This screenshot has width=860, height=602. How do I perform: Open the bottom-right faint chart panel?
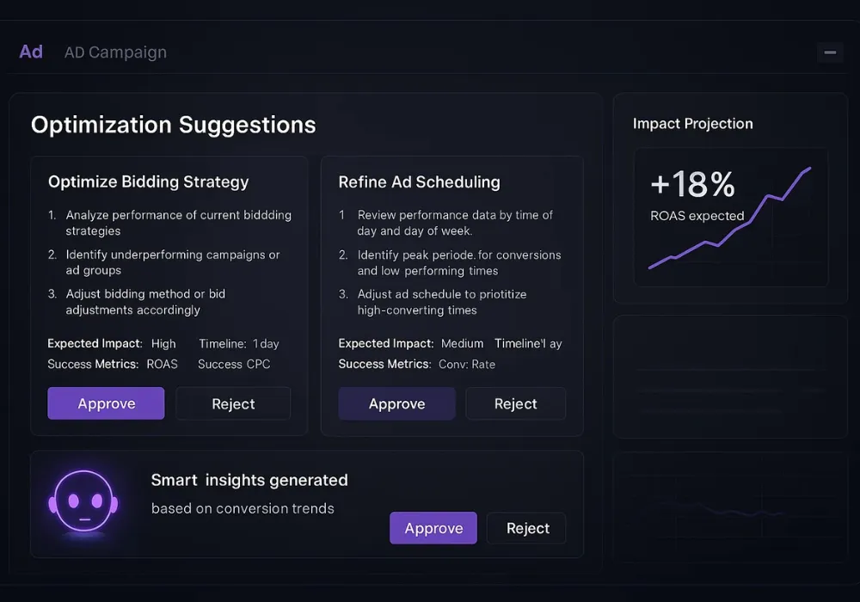[x=730, y=506]
